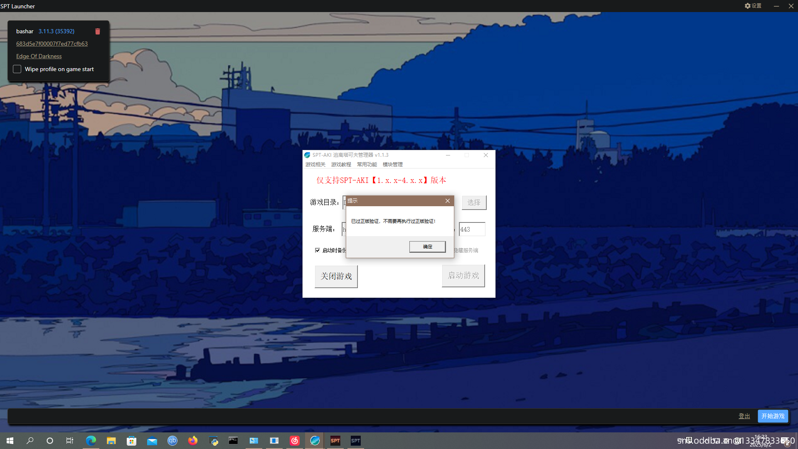Open Cortana circle on taskbar

click(x=50, y=441)
